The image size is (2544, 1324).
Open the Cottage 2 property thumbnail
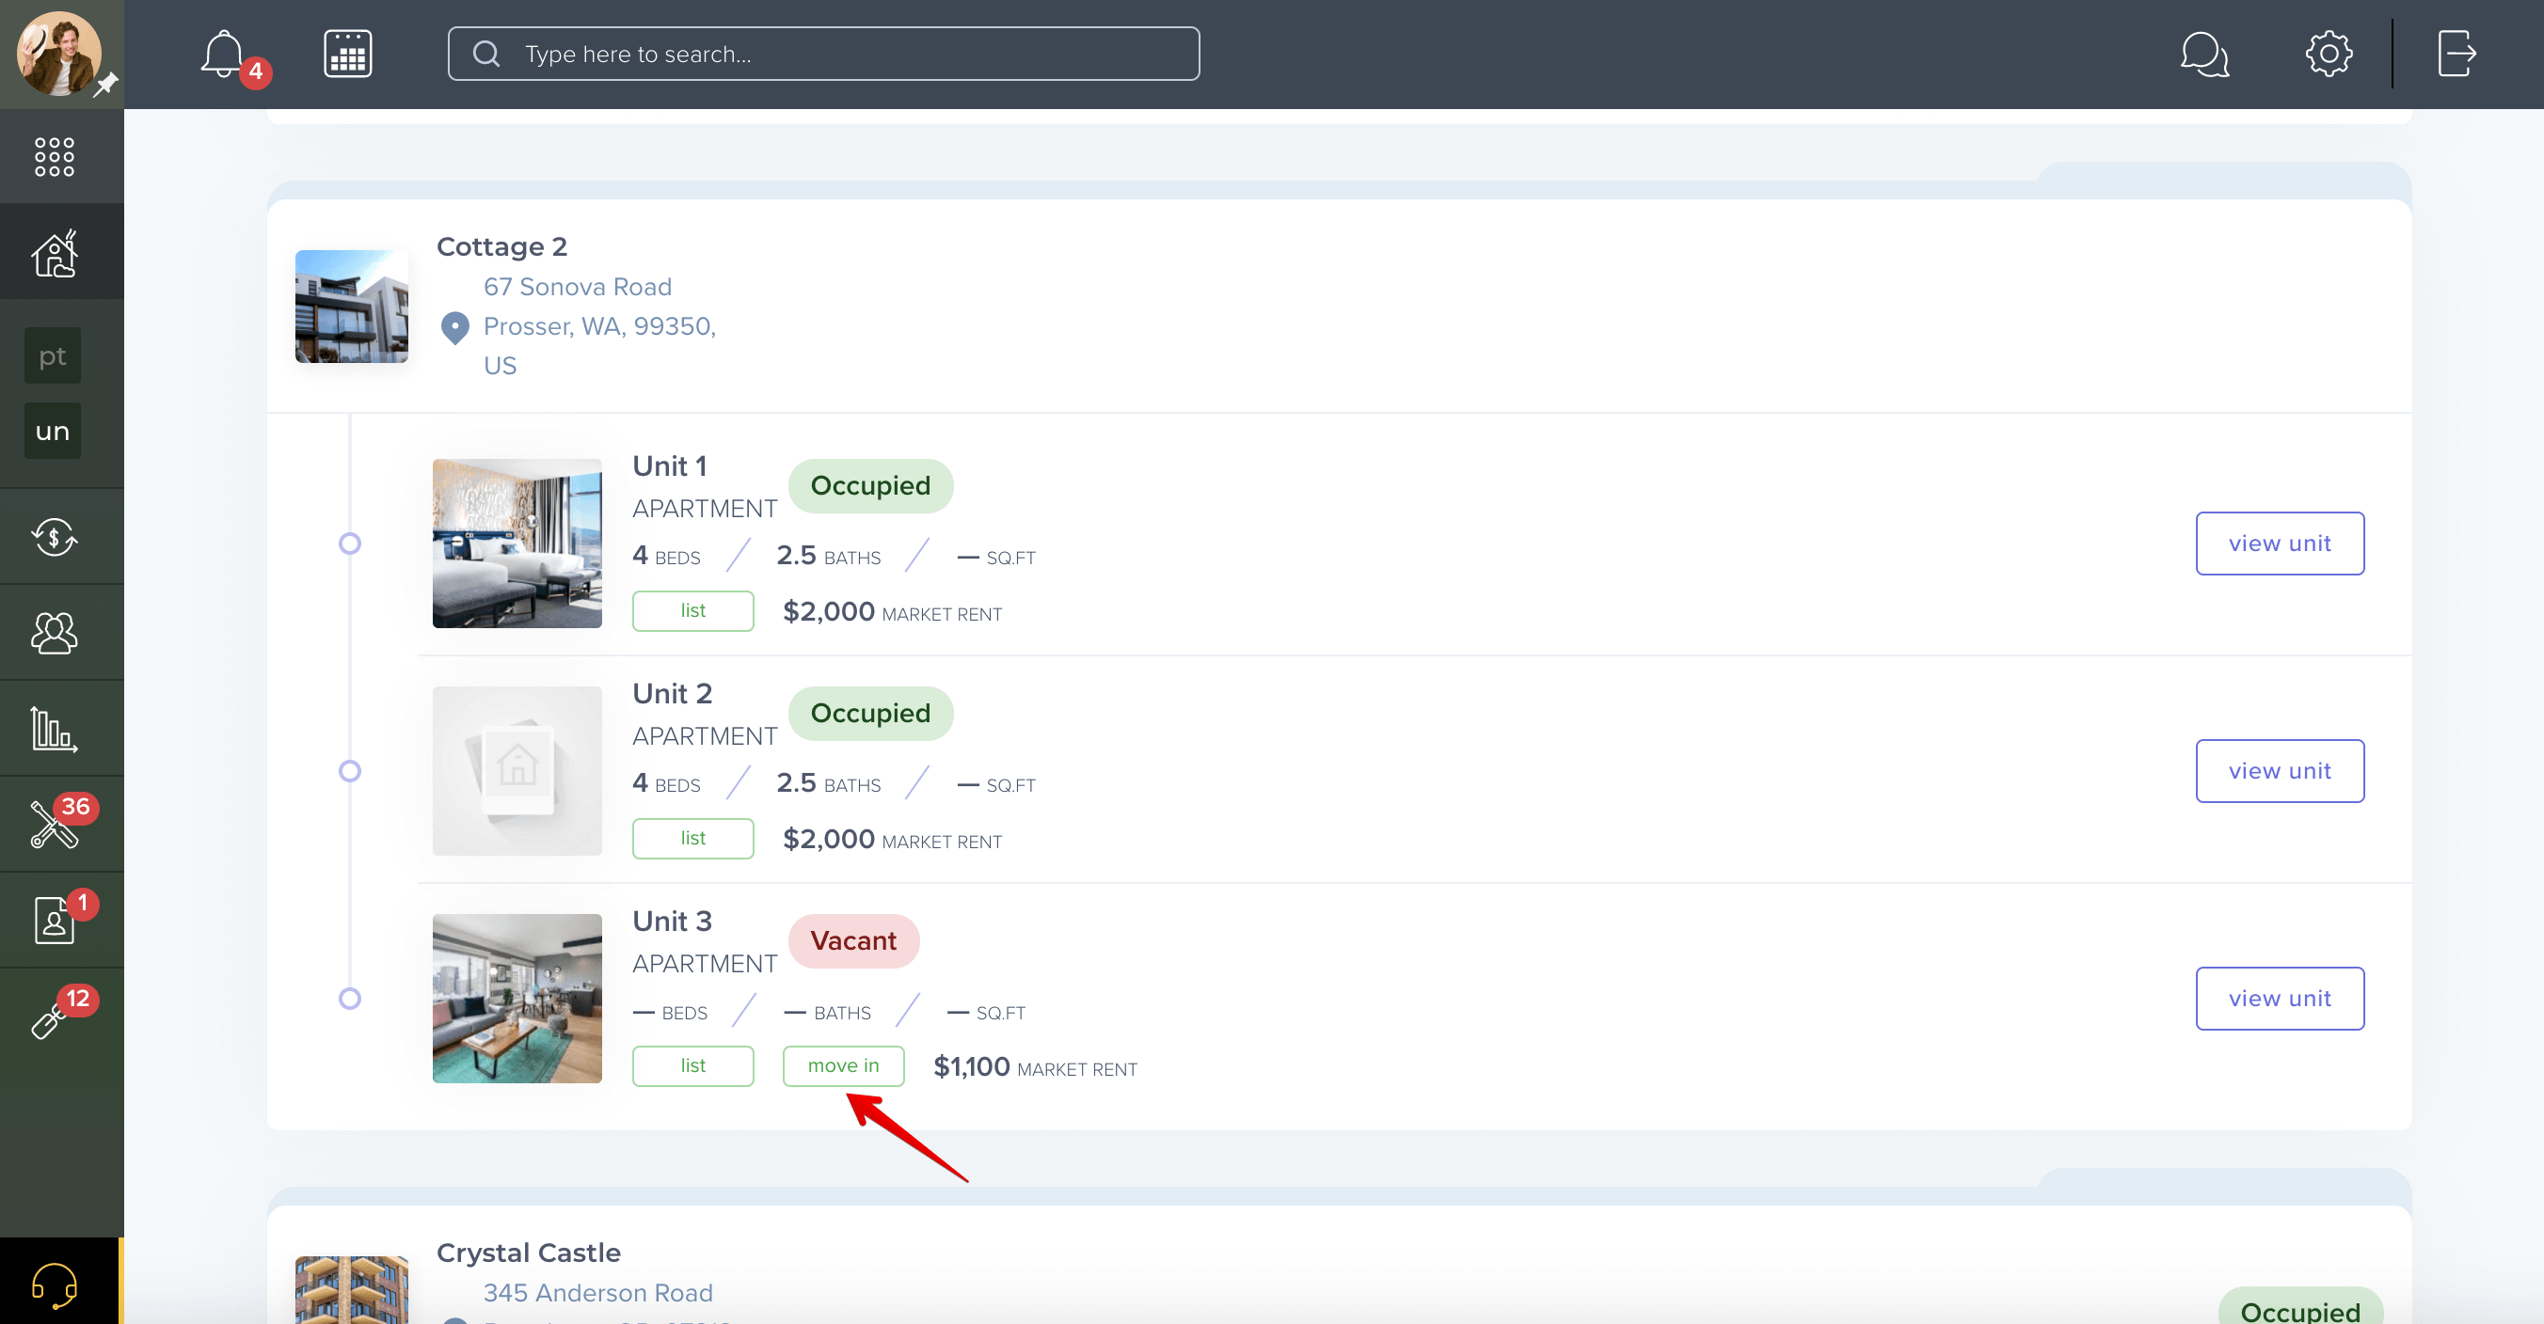352,306
